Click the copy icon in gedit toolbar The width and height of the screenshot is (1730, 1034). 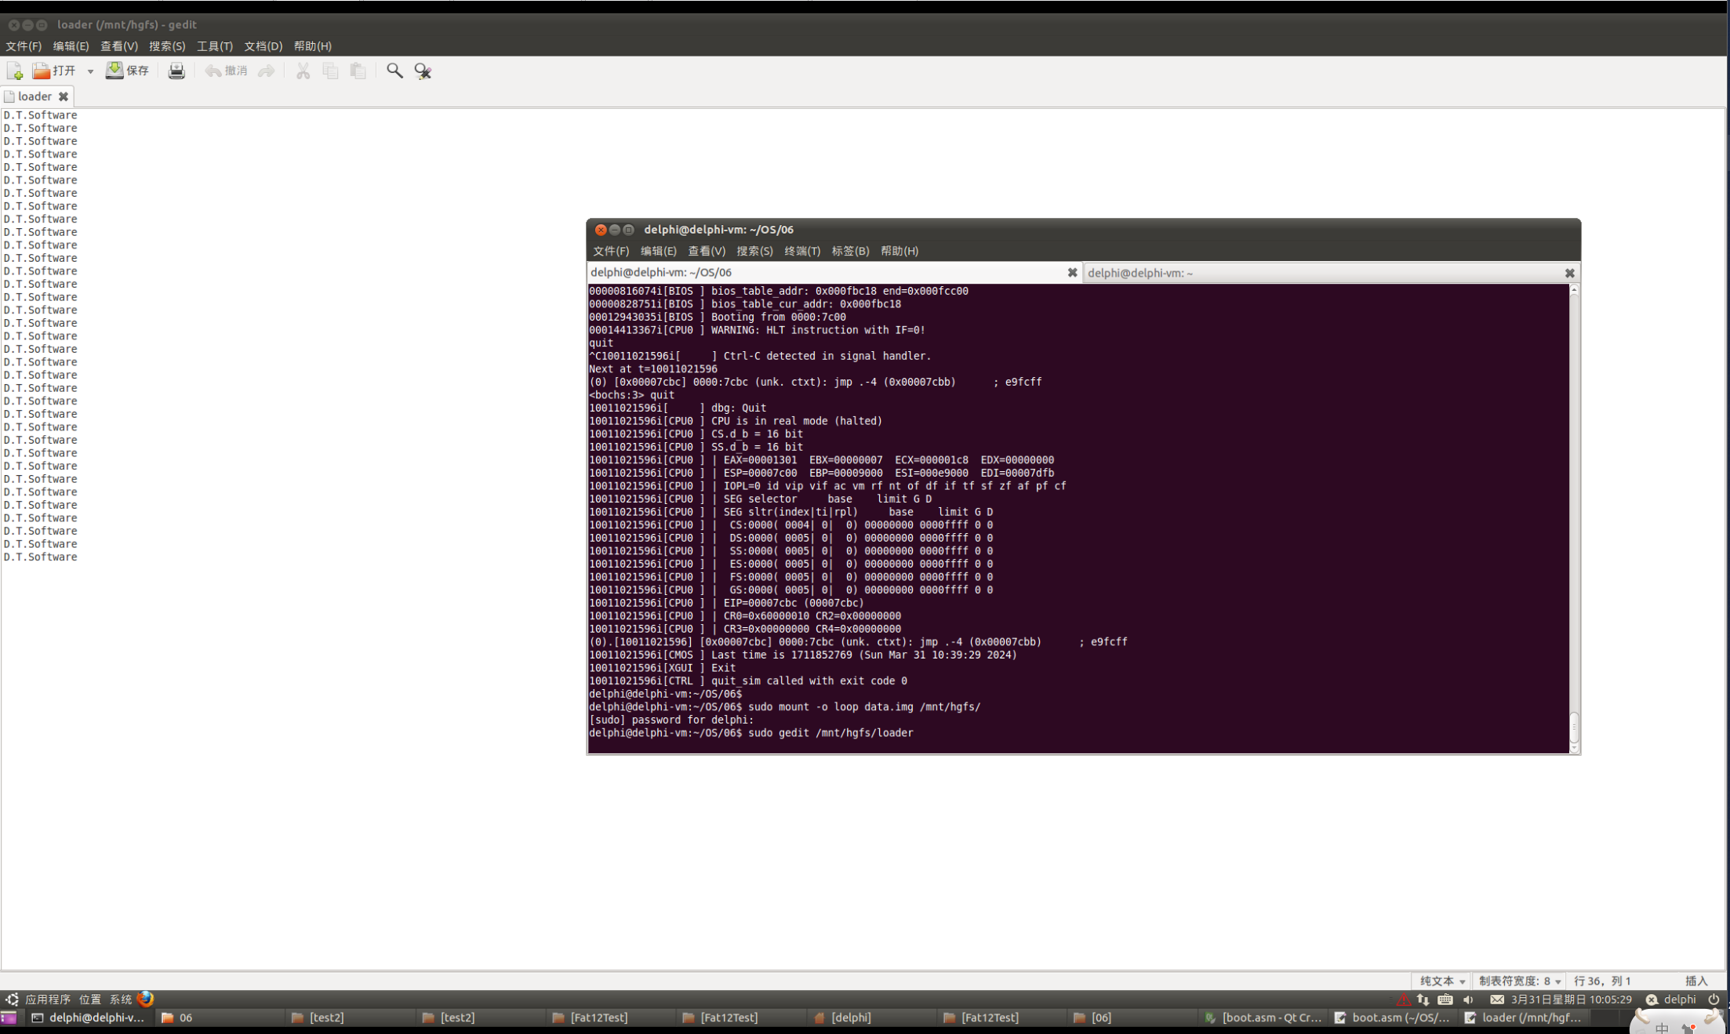pos(330,71)
